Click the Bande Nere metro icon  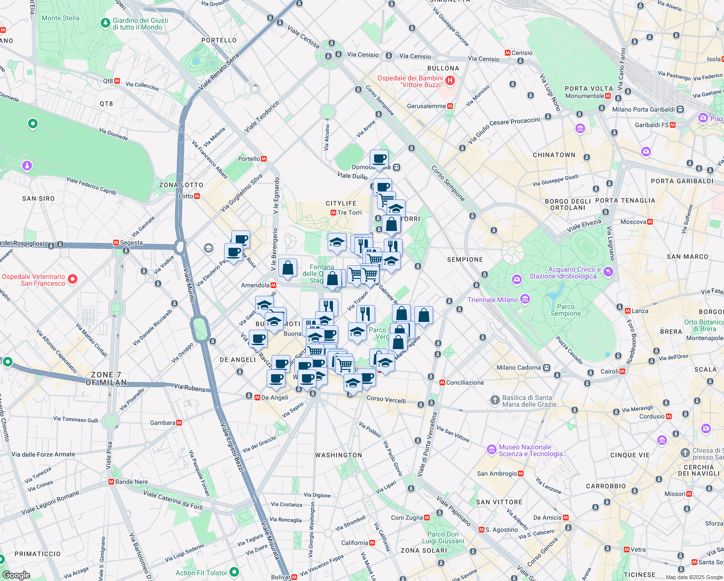[x=111, y=482]
